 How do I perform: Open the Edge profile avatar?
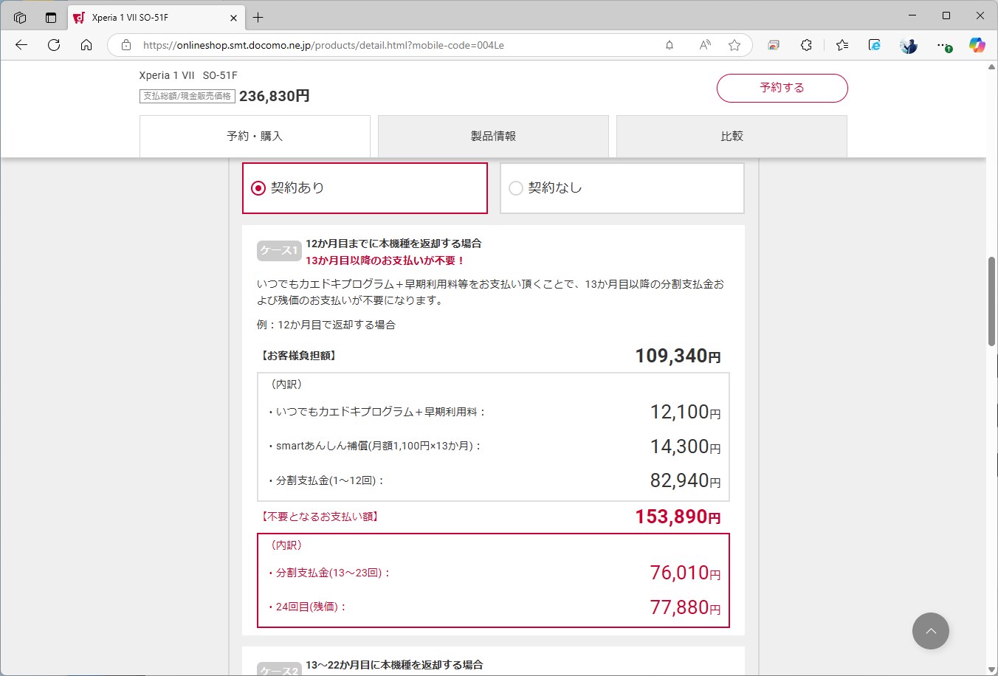pyautogui.click(x=908, y=45)
